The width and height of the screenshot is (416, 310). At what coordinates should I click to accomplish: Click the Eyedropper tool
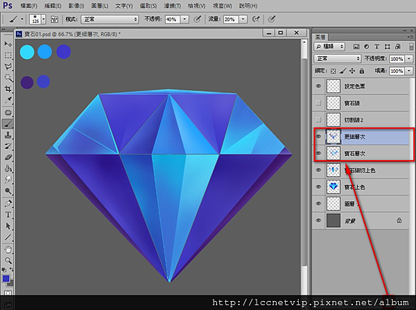[x=8, y=101]
